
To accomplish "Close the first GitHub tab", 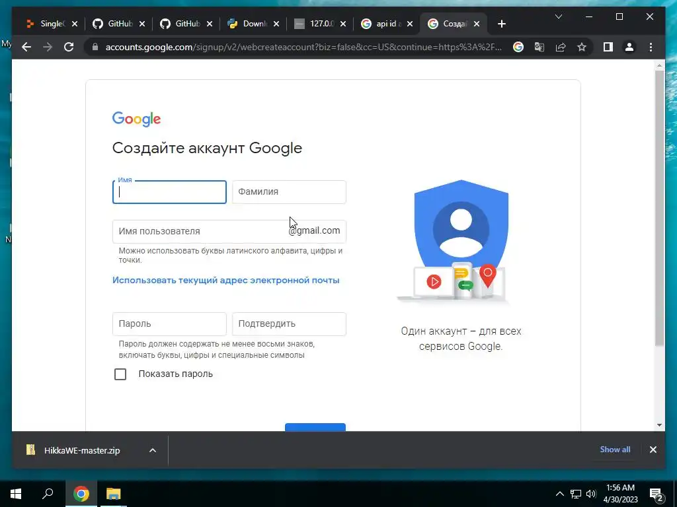I will point(142,24).
